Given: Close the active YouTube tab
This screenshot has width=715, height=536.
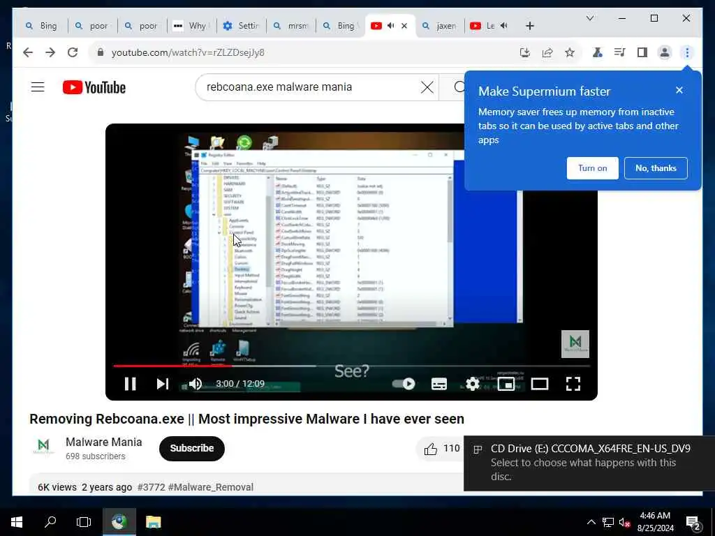Looking at the screenshot, I should point(404,26).
